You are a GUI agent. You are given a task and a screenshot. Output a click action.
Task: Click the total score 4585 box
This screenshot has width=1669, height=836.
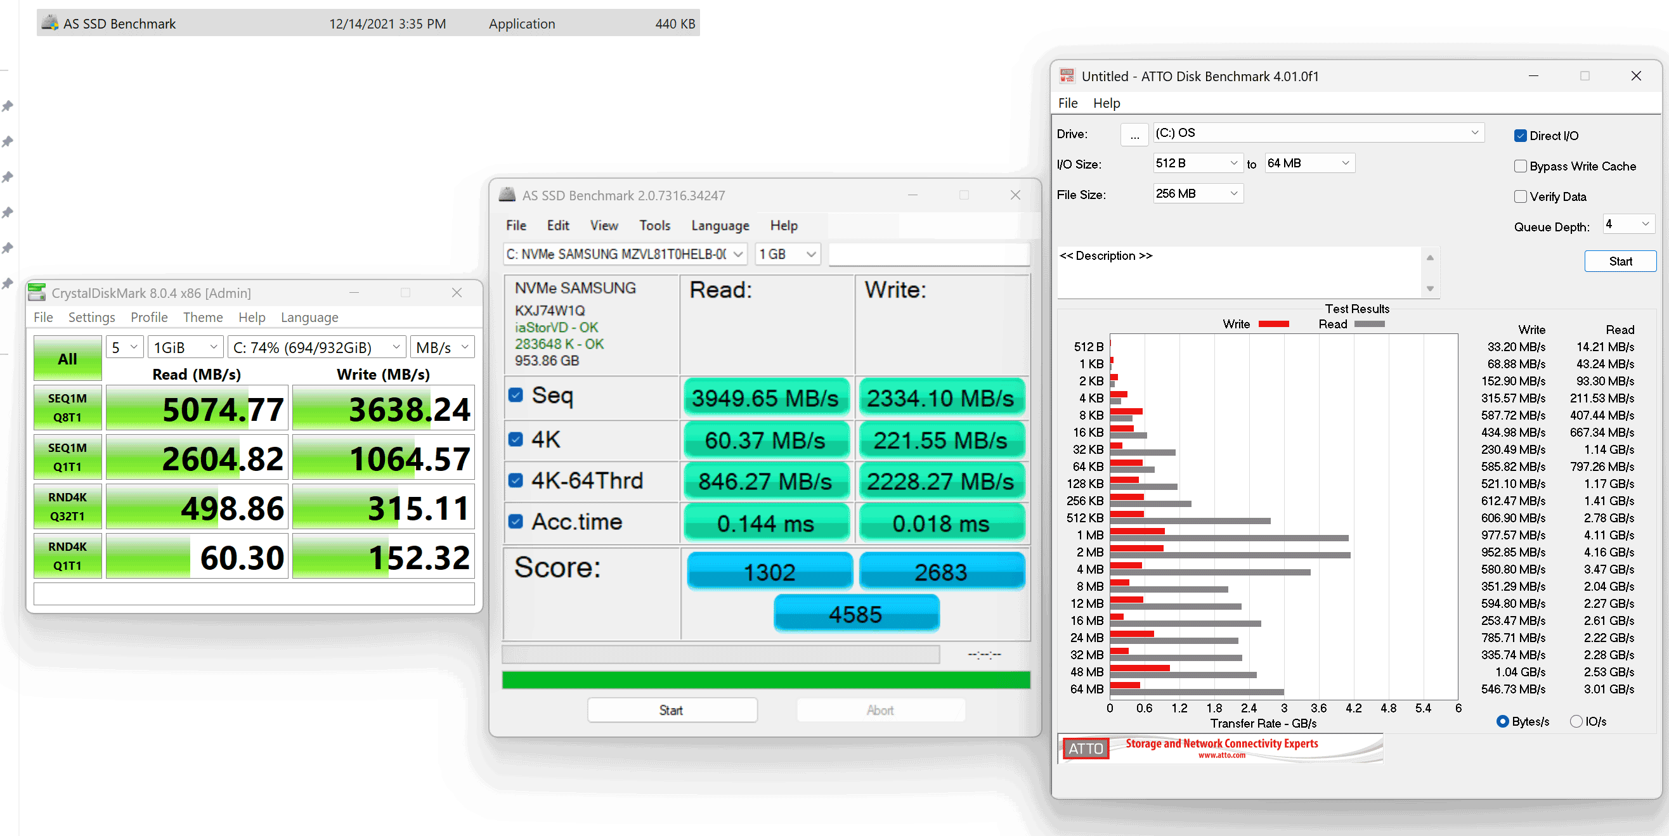(856, 614)
